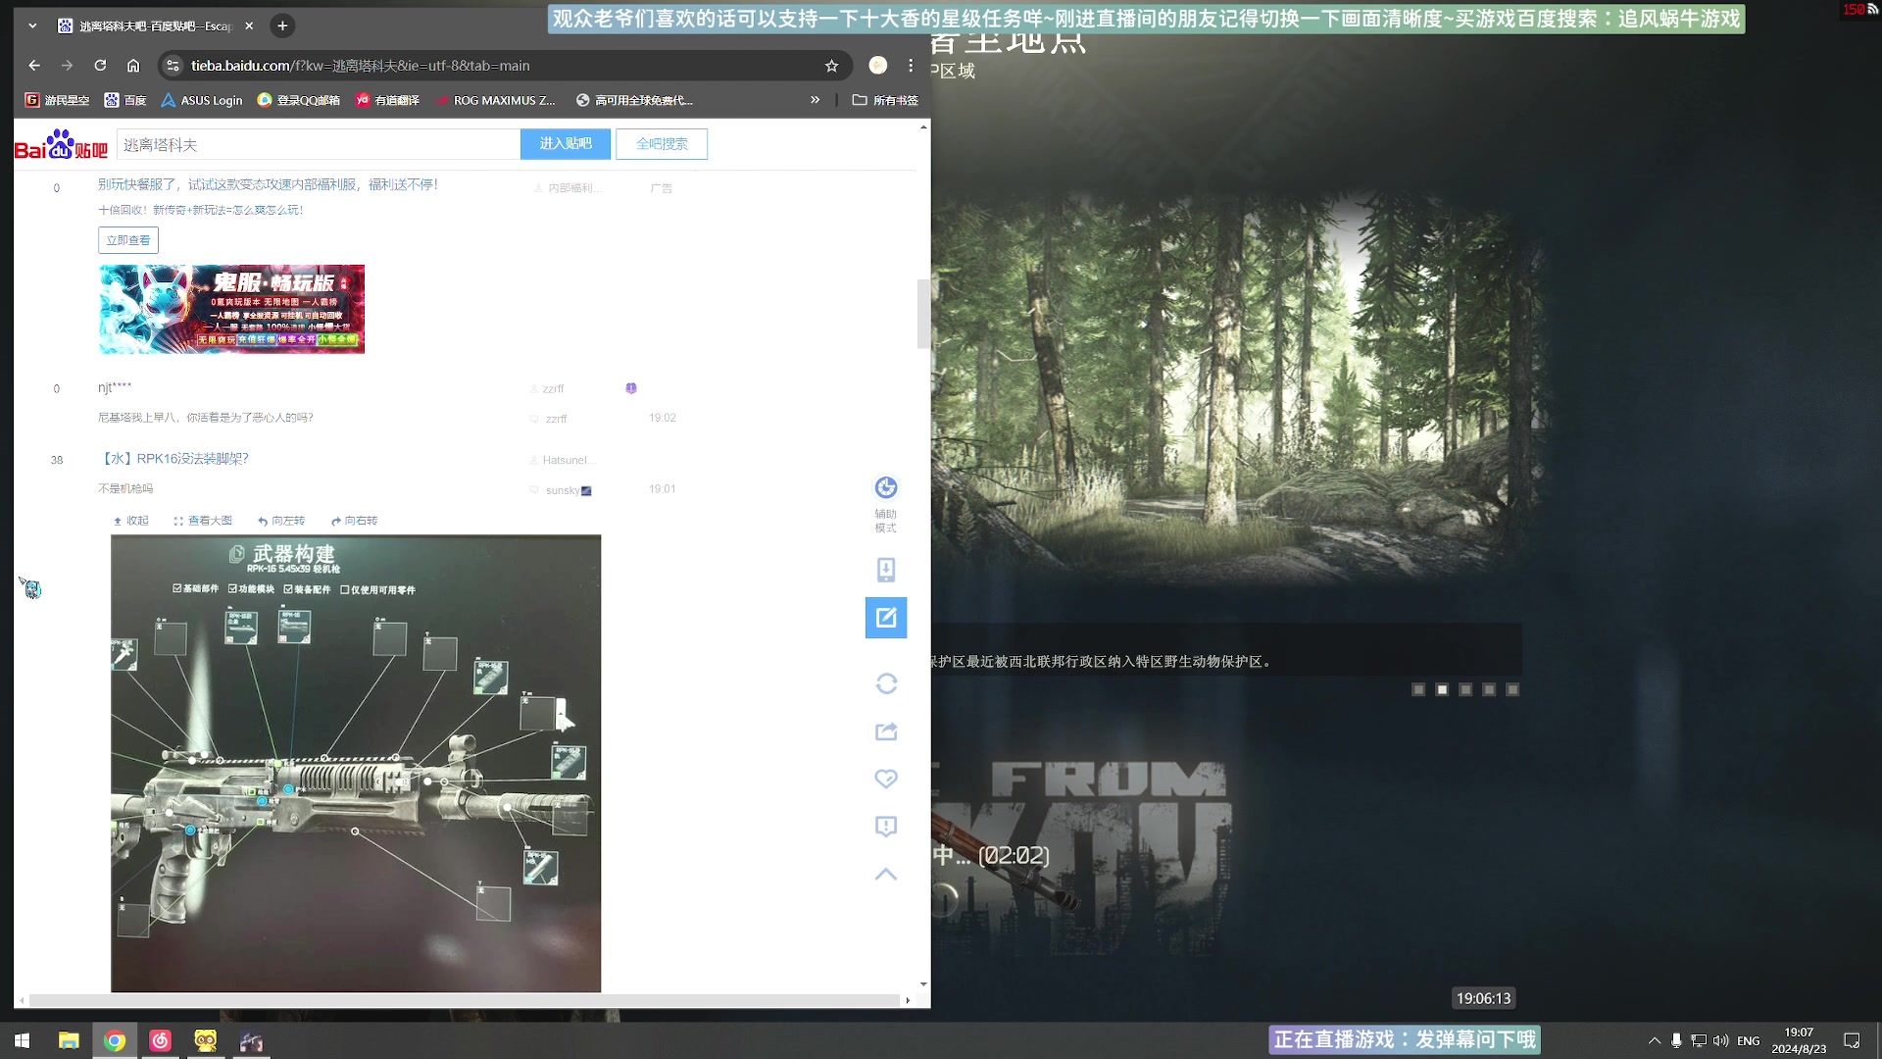Click heart favorite icon in sidebar

886,779
